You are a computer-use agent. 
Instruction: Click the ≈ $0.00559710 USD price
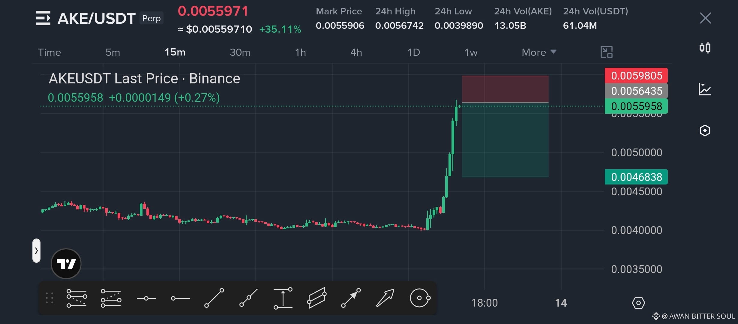point(215,29)
